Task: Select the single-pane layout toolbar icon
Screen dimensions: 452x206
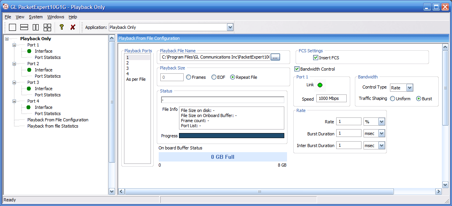Action: pyautogui.click(x=12, y=27)
